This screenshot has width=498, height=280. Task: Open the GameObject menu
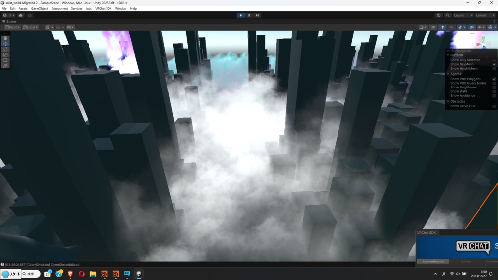click(x=39, y=9)
